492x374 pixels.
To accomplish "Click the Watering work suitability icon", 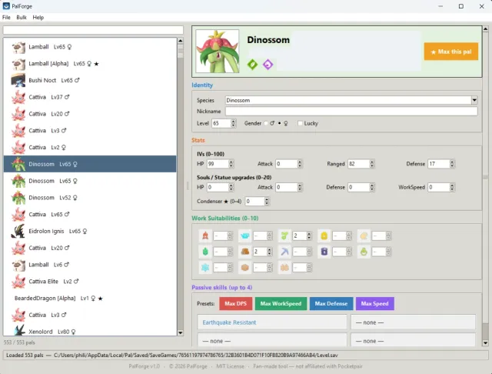I will 245,235.
